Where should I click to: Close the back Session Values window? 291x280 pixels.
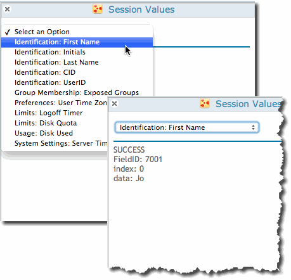coord(8,10)
